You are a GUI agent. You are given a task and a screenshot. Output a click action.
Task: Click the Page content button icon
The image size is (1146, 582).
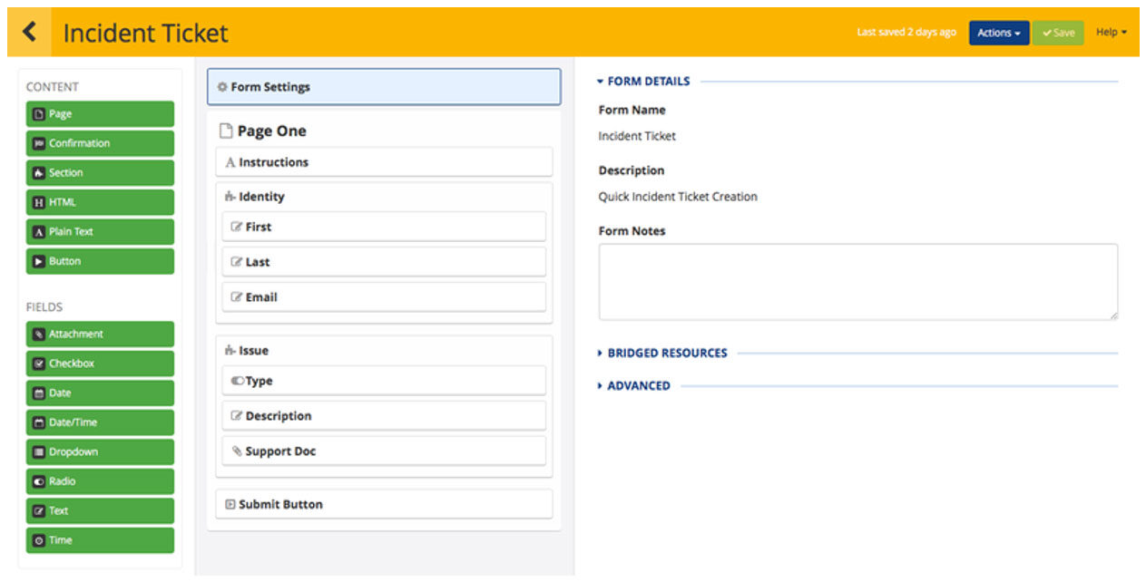38,114
